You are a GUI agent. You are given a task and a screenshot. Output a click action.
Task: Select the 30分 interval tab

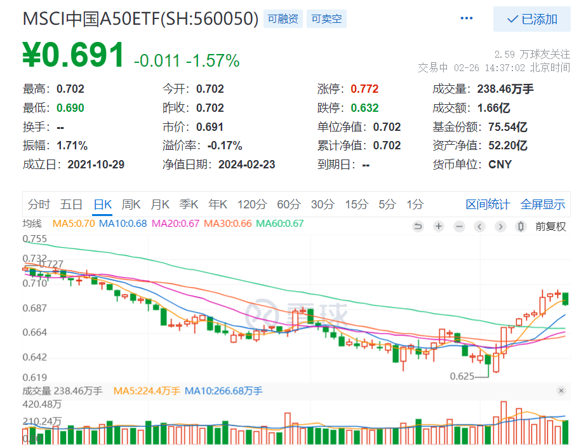pyautogui.click(x=323, y=205)
